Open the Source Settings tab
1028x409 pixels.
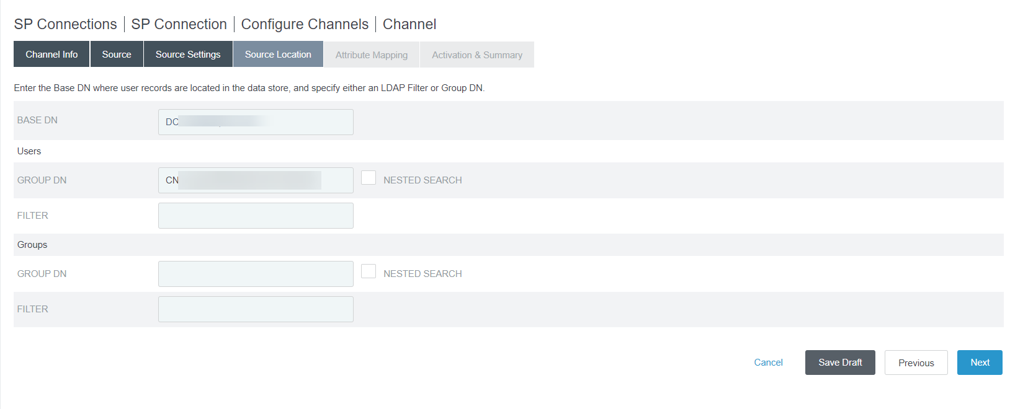click(x=188, y=55)
